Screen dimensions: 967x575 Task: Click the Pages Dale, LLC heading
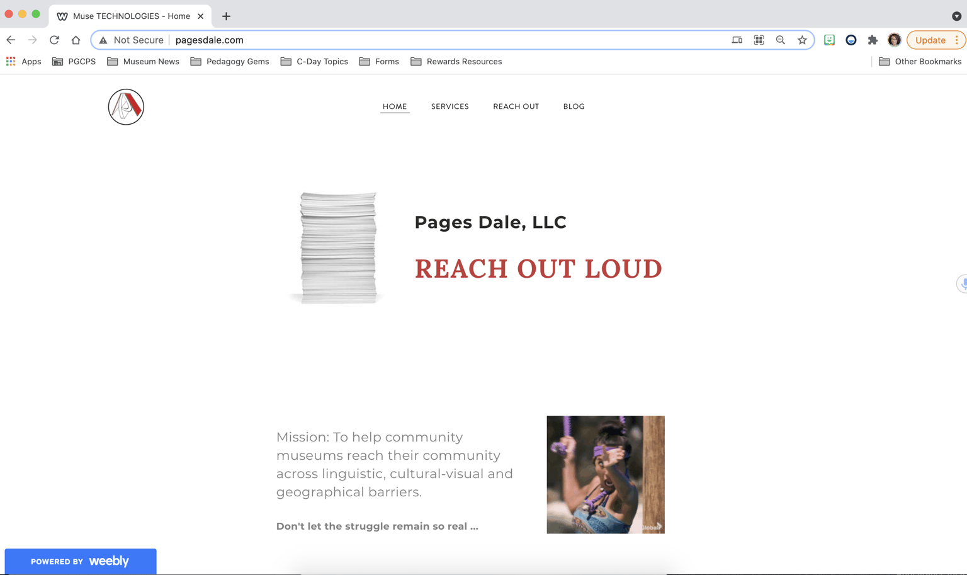click(x=490, y=222)
